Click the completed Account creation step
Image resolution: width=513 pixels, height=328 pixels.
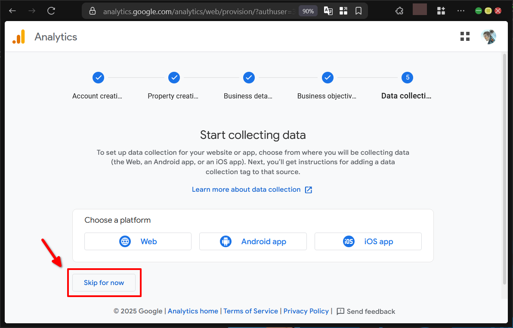tap(98, 77)
